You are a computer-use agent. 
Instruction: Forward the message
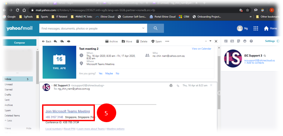point(69,41)
